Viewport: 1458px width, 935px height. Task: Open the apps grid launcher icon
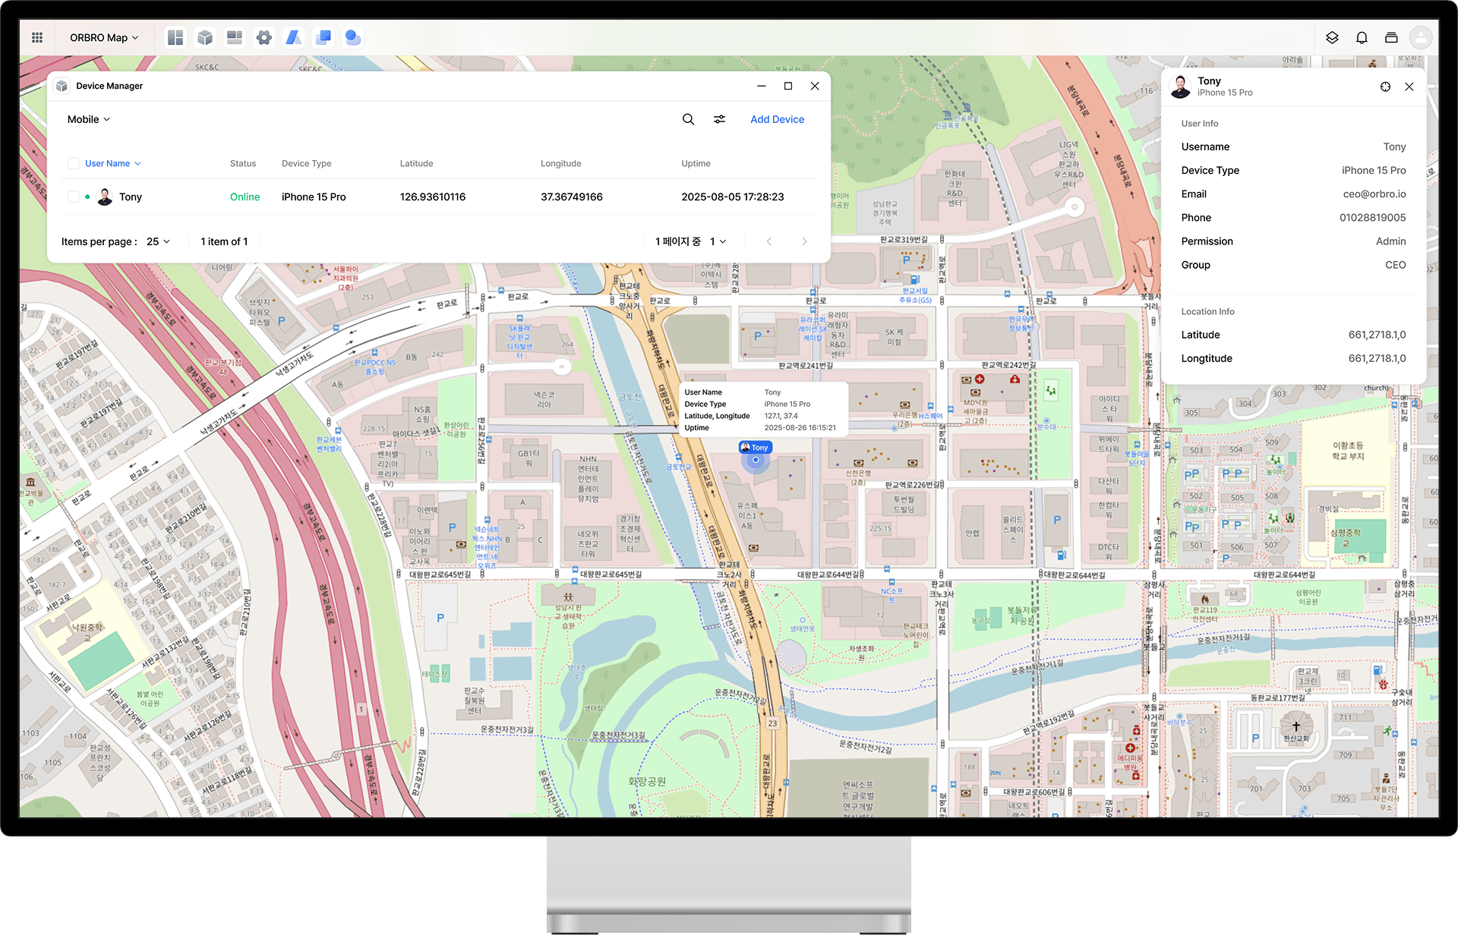[x=37, y=37]
